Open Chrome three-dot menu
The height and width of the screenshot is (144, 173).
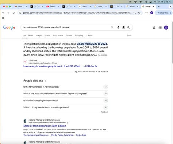click(170, 13)
